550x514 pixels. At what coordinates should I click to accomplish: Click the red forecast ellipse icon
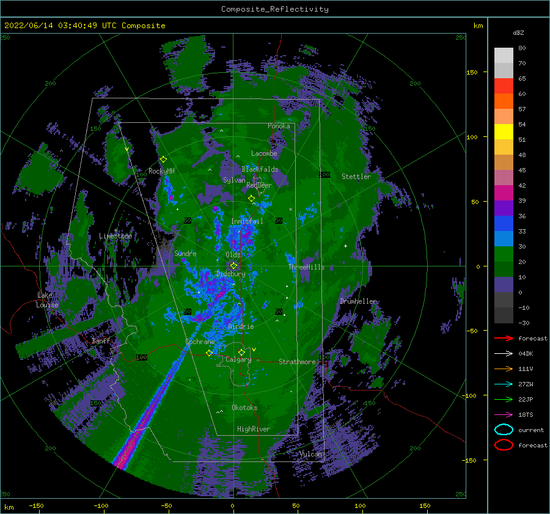pos(504,445)
